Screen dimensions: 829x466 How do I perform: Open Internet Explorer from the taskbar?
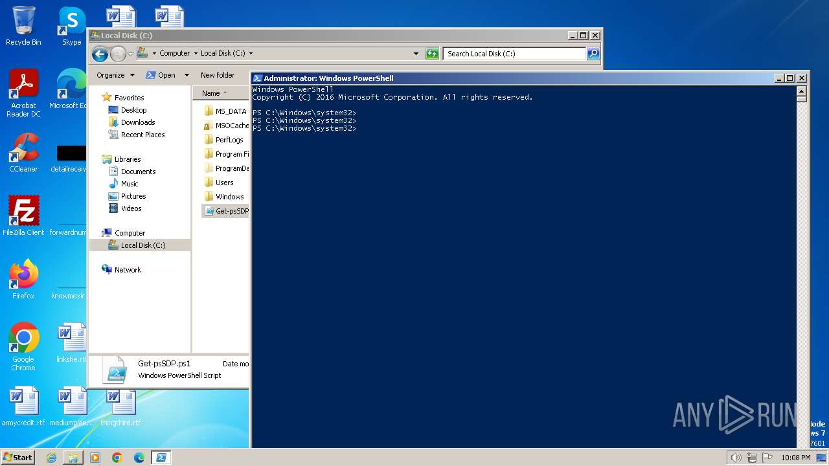[51, 458]
